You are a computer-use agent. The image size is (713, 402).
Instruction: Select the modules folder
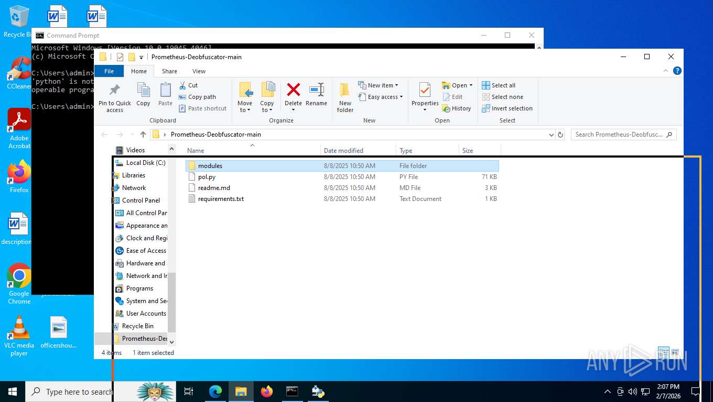click(342, 166)
